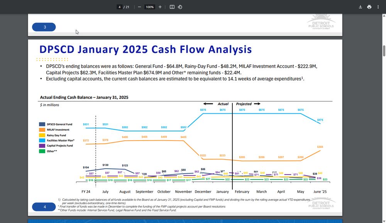Screen dimensions: 386x223
Task: Toggle the fit to page button
Action: point(172,7)
